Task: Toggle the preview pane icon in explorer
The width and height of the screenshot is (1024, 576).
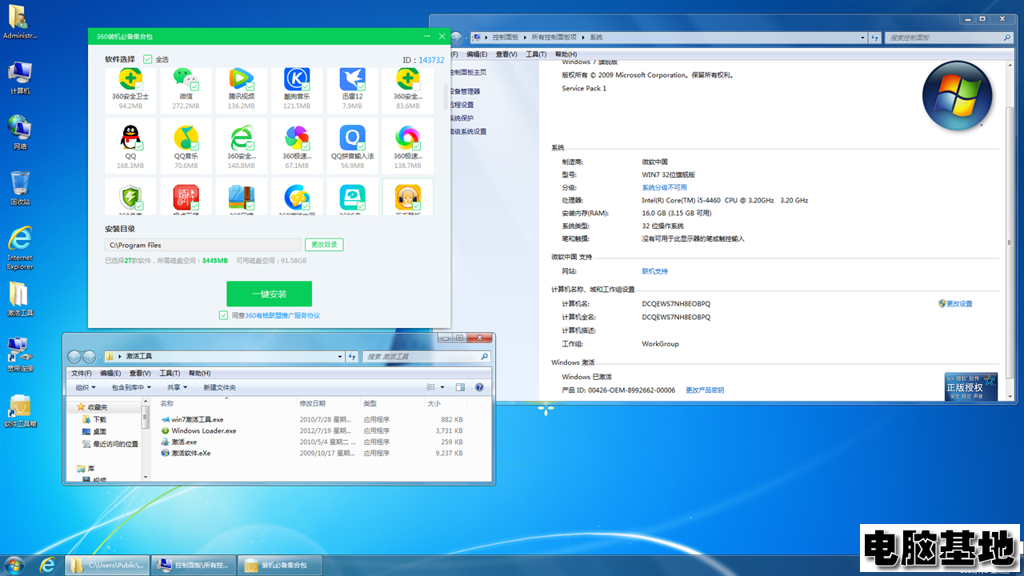Action: pos(460,387)
